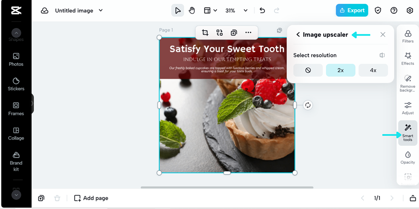
Task: Open the shield privacy icon
Action: [378, 10]
